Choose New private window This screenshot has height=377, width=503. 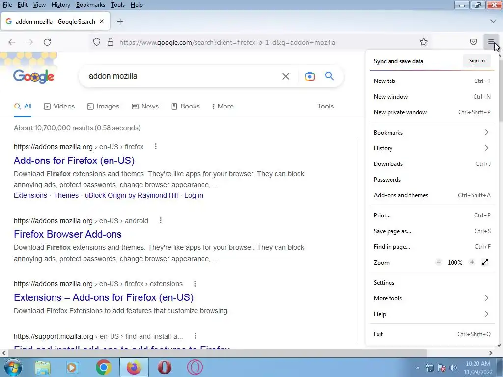pos(432,112)
